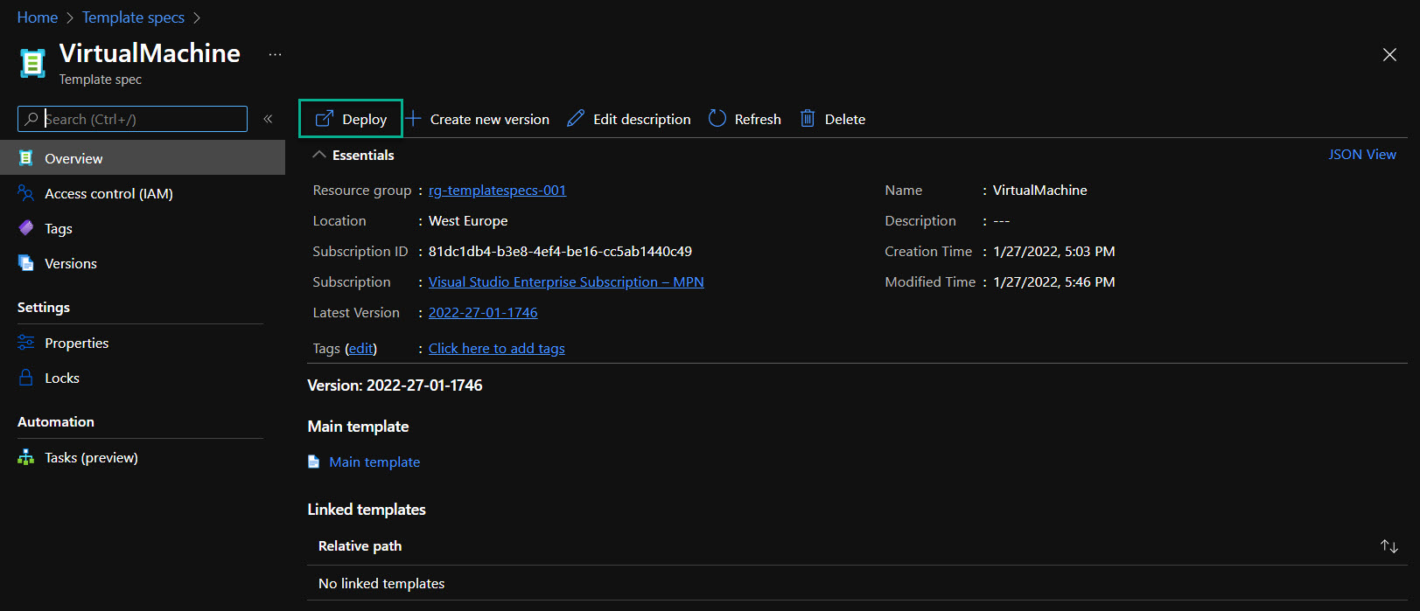Open Locks under Settings
This screenshot has height=611, width=1420.
point(61,378)
